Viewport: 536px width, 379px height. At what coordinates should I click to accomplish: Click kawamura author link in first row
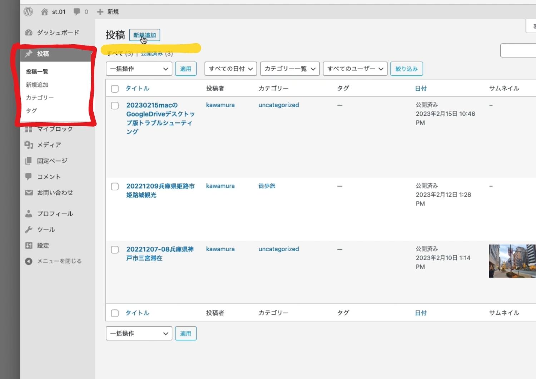[x=220, y=105]
